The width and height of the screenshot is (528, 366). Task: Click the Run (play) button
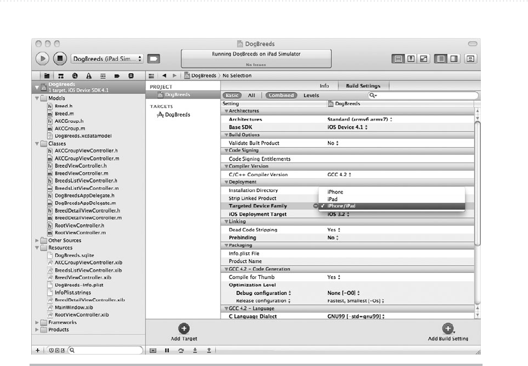[43, 59]
